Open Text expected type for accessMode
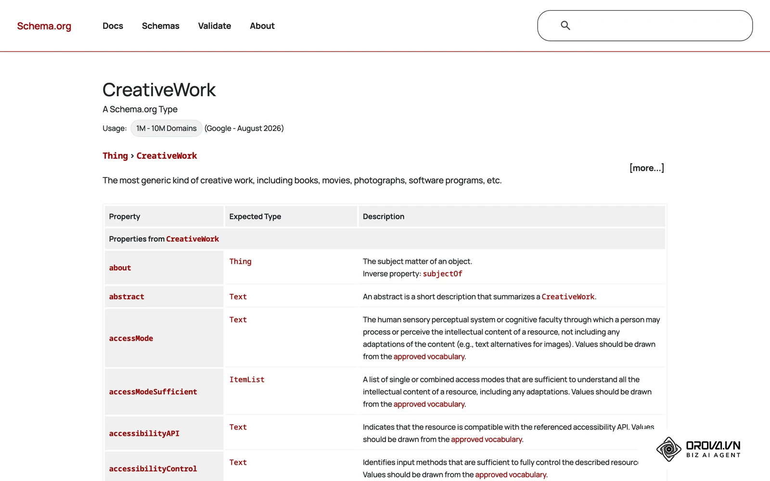The image size is (770, 481). click(x=238, y=320)
